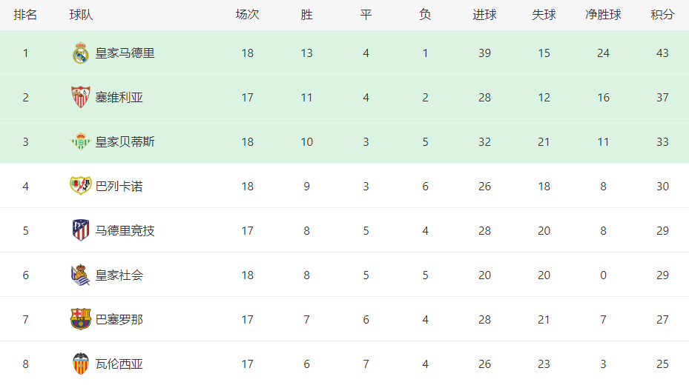Open the 巴塞罗那 team link
Image resolution: width=689 pixels, height=385 pixels.
(x=119, y=320)
